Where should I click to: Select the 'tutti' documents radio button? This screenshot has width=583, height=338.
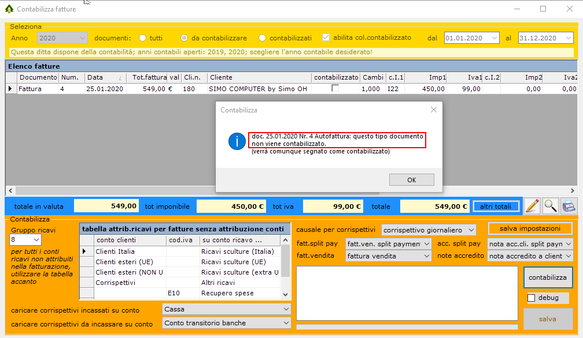pos(143,38)
